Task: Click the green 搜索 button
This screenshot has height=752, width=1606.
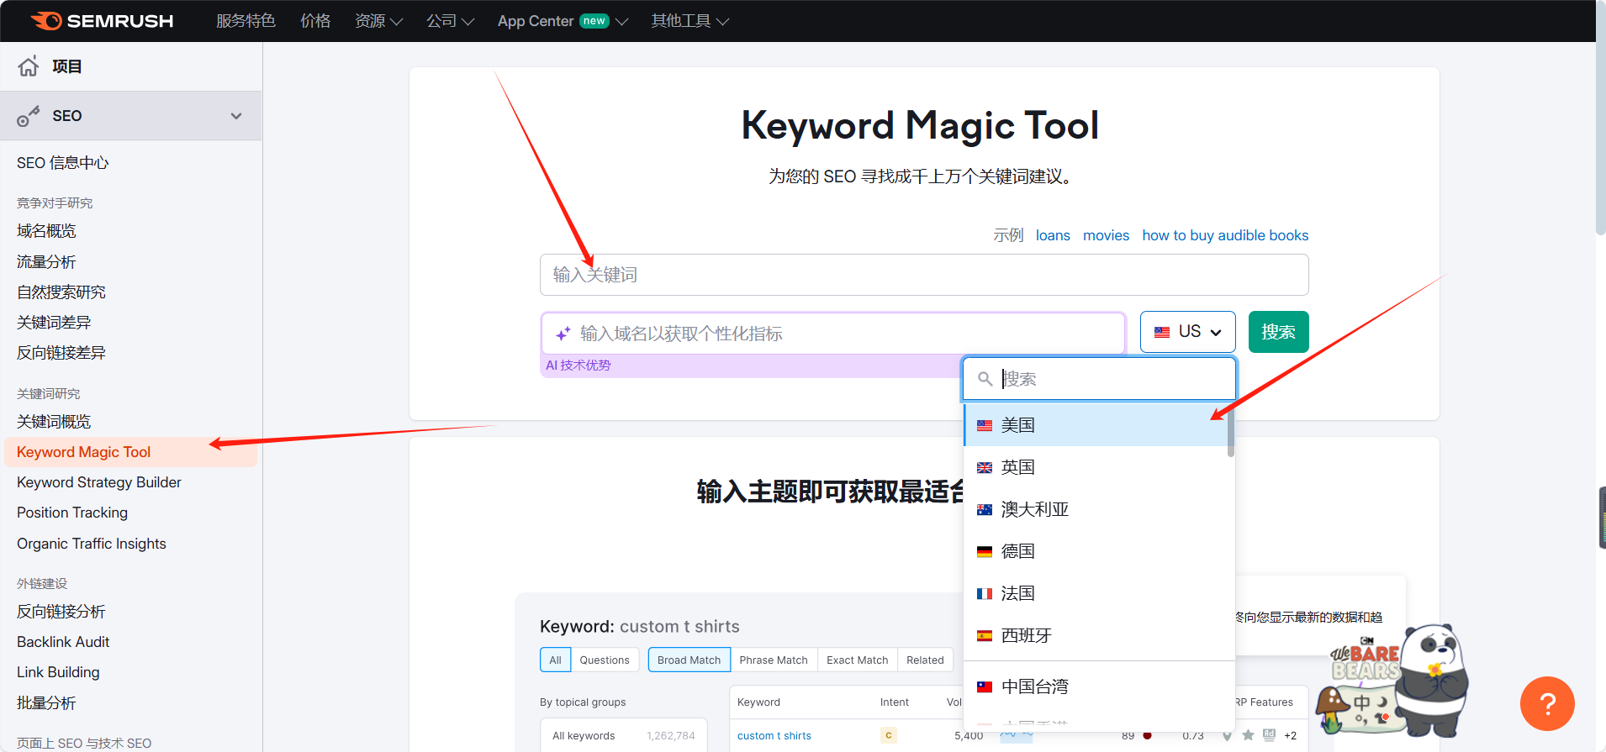Action: 1278,332
